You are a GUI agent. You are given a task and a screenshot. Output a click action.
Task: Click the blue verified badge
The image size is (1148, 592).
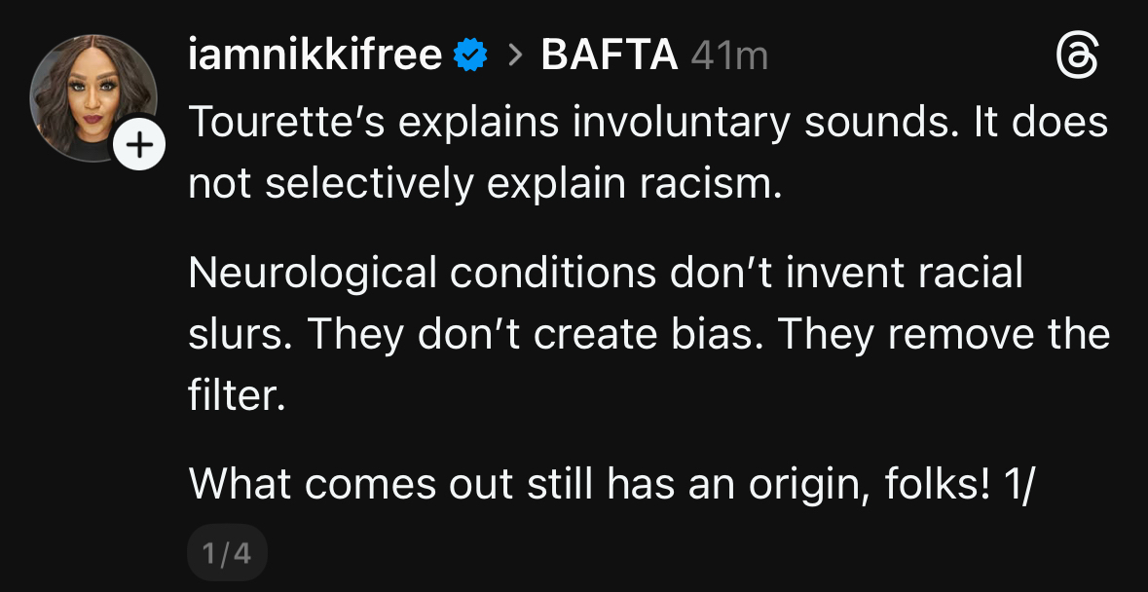(471, 56)
